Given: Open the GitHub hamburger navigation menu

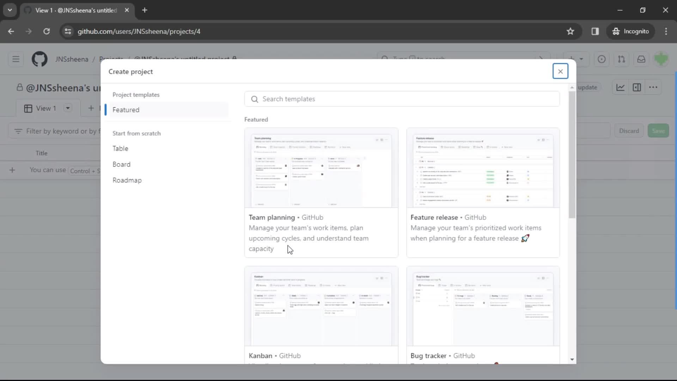Looking at the screenshot, I should tap(16, 59).
